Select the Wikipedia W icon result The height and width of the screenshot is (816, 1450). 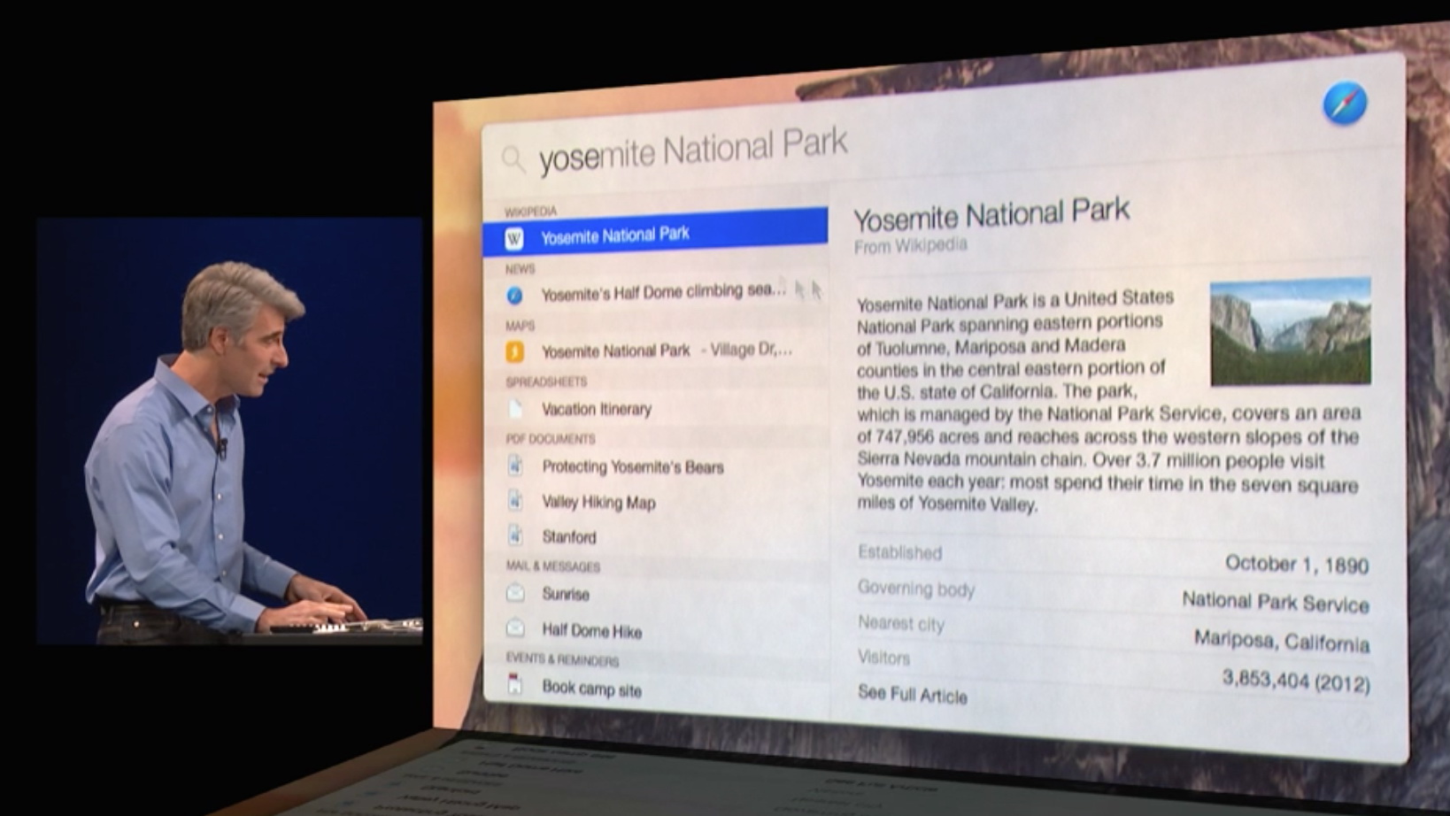point(514,239)
